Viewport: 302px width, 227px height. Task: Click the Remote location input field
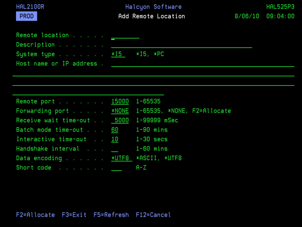click(x=125, y=35)
